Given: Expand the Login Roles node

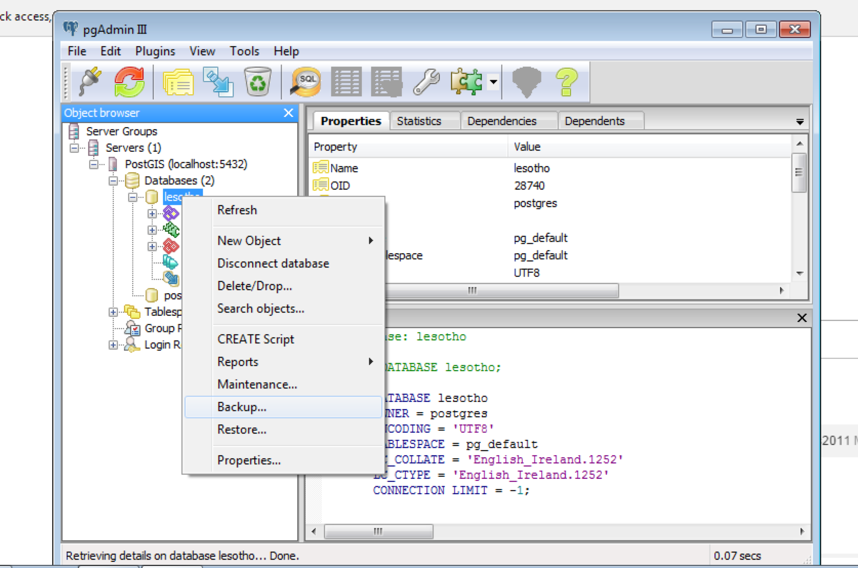Looking at the screenshot, I should 113,344.
